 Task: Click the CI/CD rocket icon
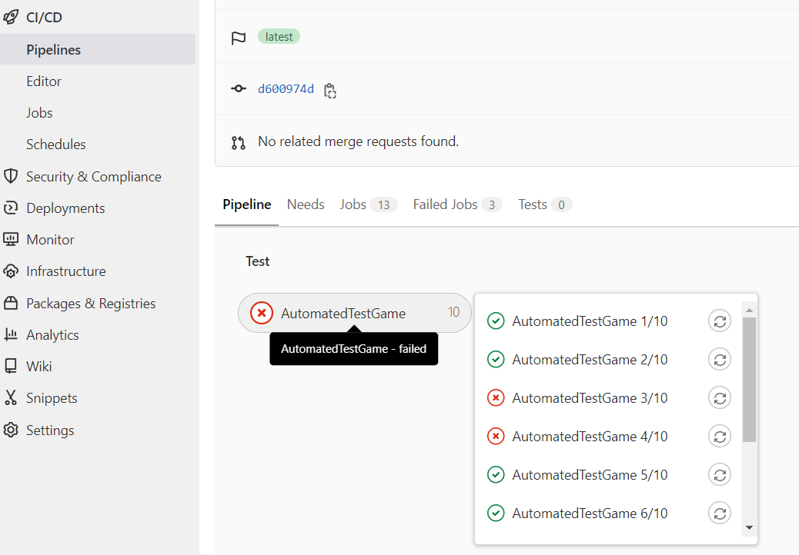pos(11,17)
